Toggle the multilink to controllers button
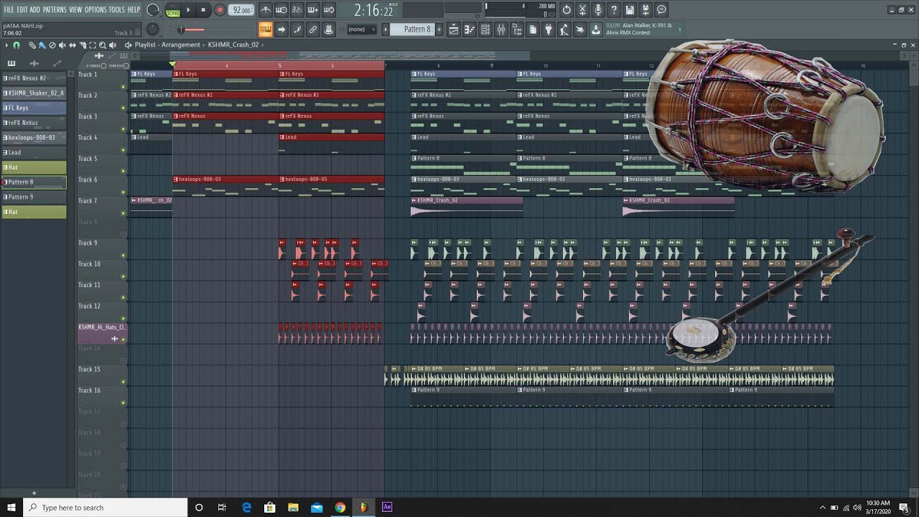The image size is (919, 517). [x=328, y=29]
